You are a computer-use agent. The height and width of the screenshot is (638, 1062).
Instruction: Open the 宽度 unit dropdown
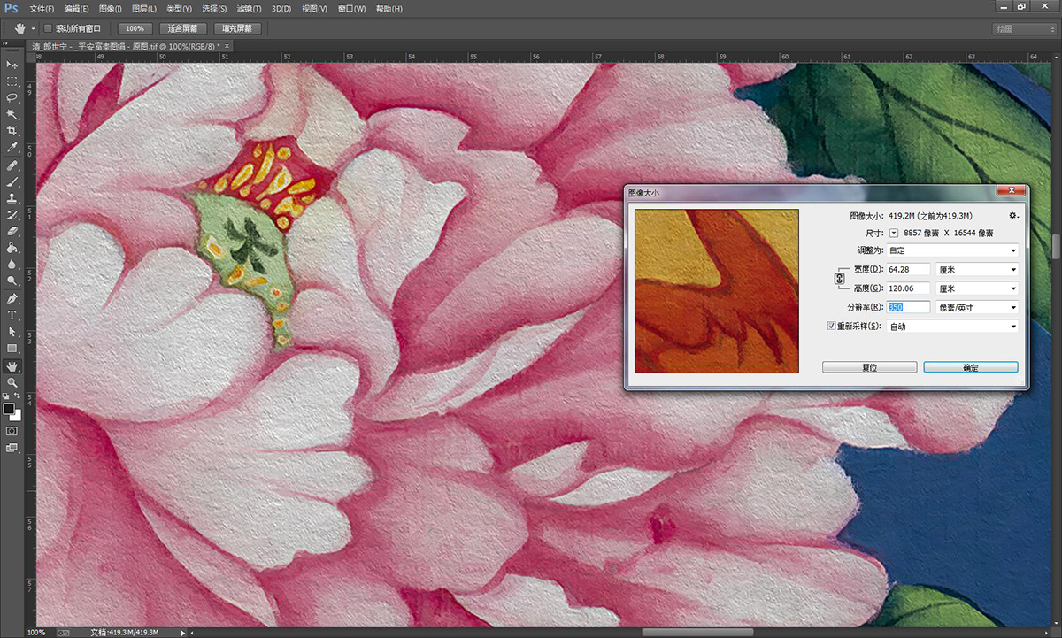pos(977,269)
